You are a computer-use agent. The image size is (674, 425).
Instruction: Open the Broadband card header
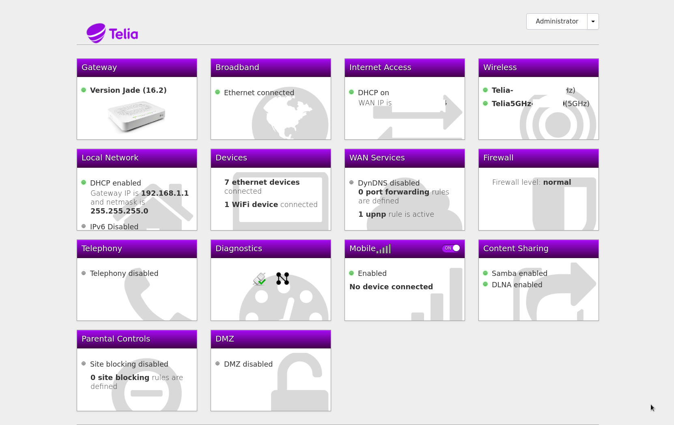click(271, 68)
